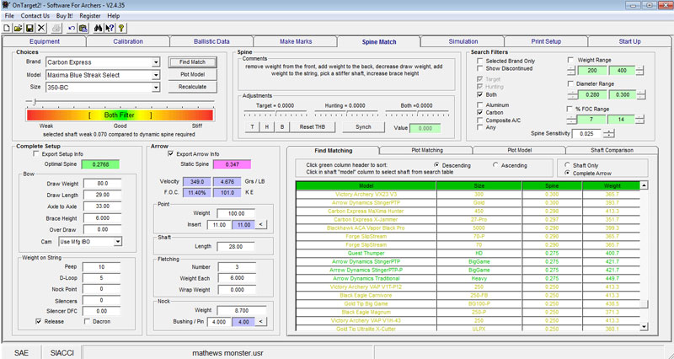
Task: Select Ascending sort order
Action: tap(495, 165)
